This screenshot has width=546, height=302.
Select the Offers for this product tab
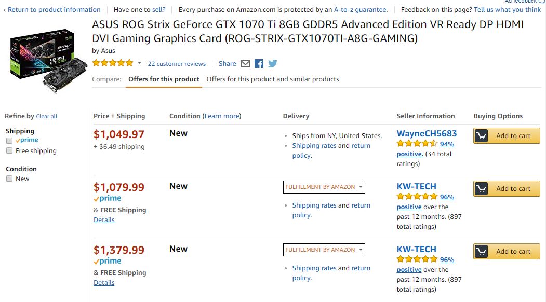(164, 79)
